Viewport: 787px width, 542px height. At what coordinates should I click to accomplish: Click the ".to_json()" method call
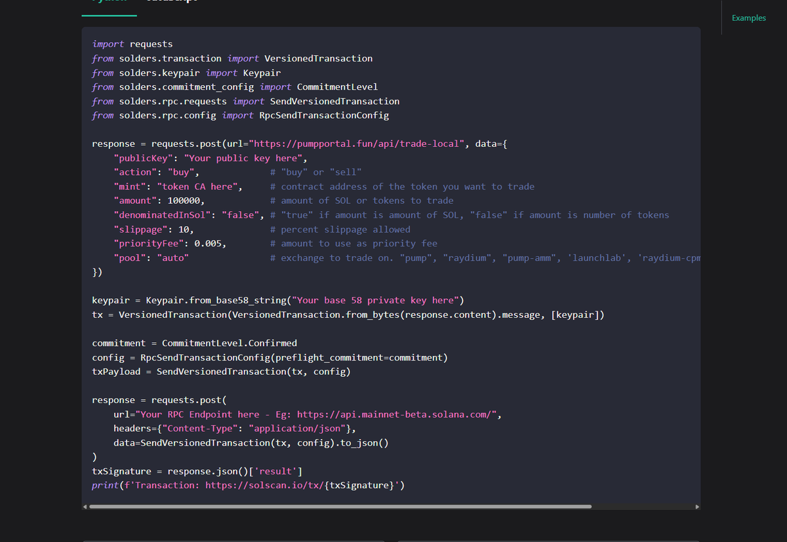pyautogui.click(x=362, y=444)
